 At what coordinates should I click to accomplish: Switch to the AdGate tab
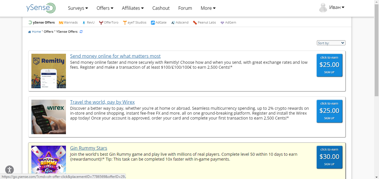pos(159,22)
